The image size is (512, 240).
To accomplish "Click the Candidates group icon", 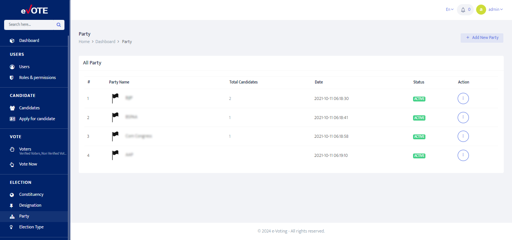I will point(12,108).
